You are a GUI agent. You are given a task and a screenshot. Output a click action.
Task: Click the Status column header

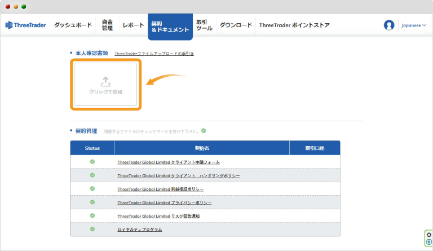(92, 148)
